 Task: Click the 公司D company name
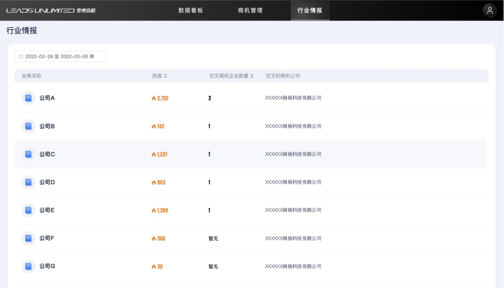(x=47, y=182)
